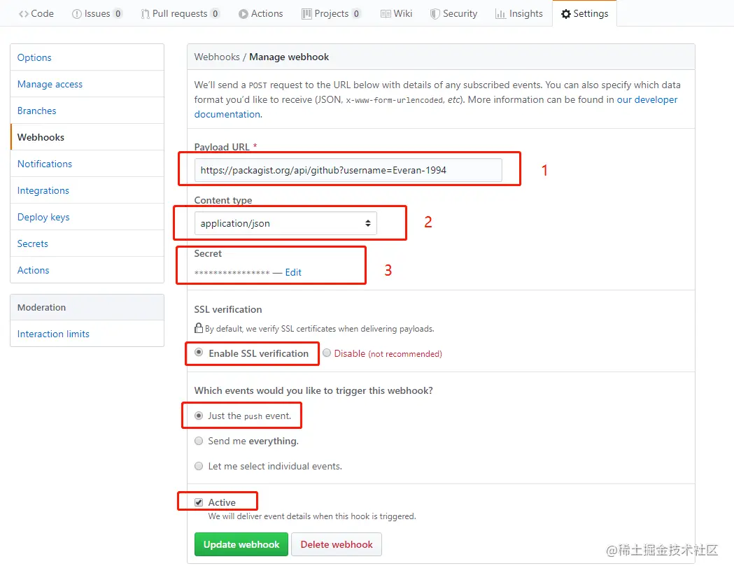Click the Update webhook button
734x573 pixels.
241,544
